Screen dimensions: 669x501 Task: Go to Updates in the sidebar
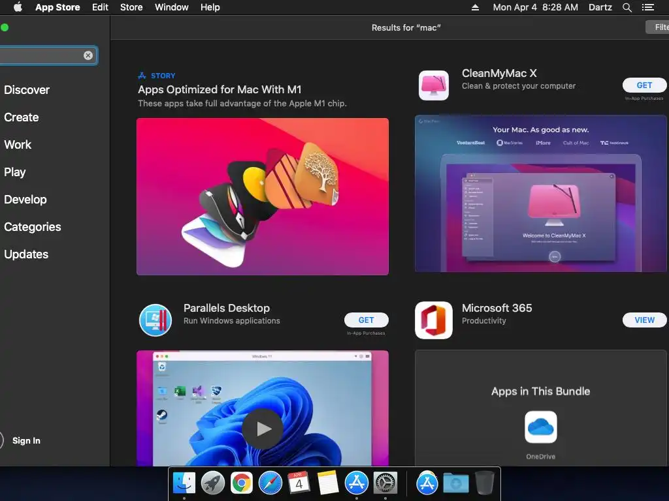[x=26, y=254]
